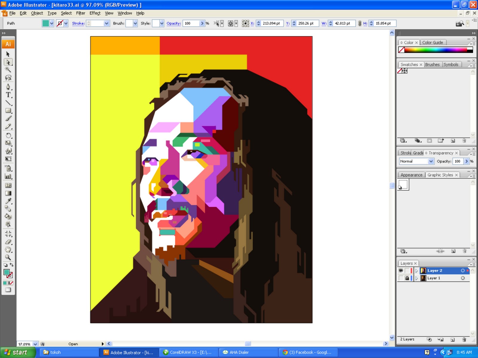Click the teal fill swatch in control bar
Screen dimensions: 478x358
[x=45, y=23]
